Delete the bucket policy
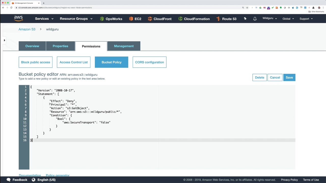Image resolution: width=326 pixels, height=183 pixels. pyautogui.click(x=260, y=78)
